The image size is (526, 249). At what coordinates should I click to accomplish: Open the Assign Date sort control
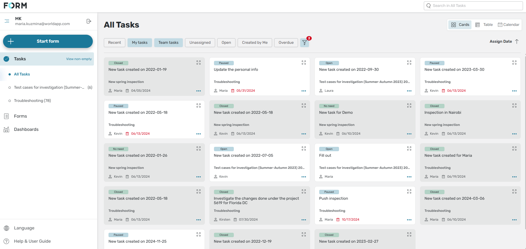coord(504,42)
